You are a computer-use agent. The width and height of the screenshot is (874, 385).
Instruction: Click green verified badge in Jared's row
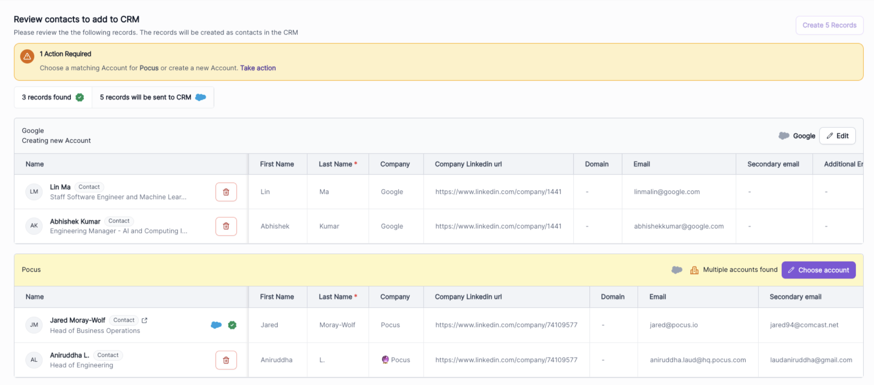[x=232, y=325]
